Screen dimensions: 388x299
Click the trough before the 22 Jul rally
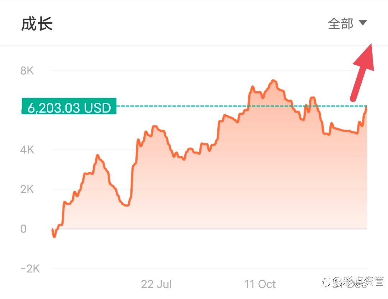click(x=127, y=205)
